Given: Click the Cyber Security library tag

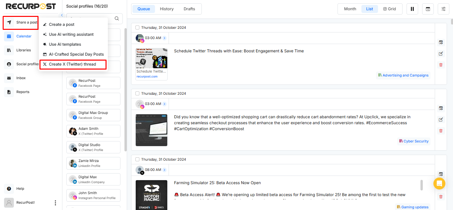Looking at the screenshot, I should click(x=414, y=141).
